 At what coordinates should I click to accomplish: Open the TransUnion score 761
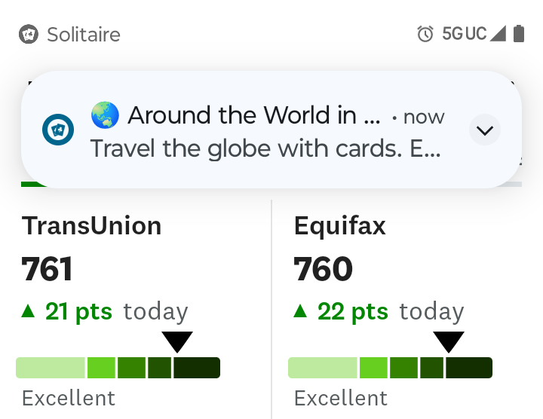click(x=48, y=269)
